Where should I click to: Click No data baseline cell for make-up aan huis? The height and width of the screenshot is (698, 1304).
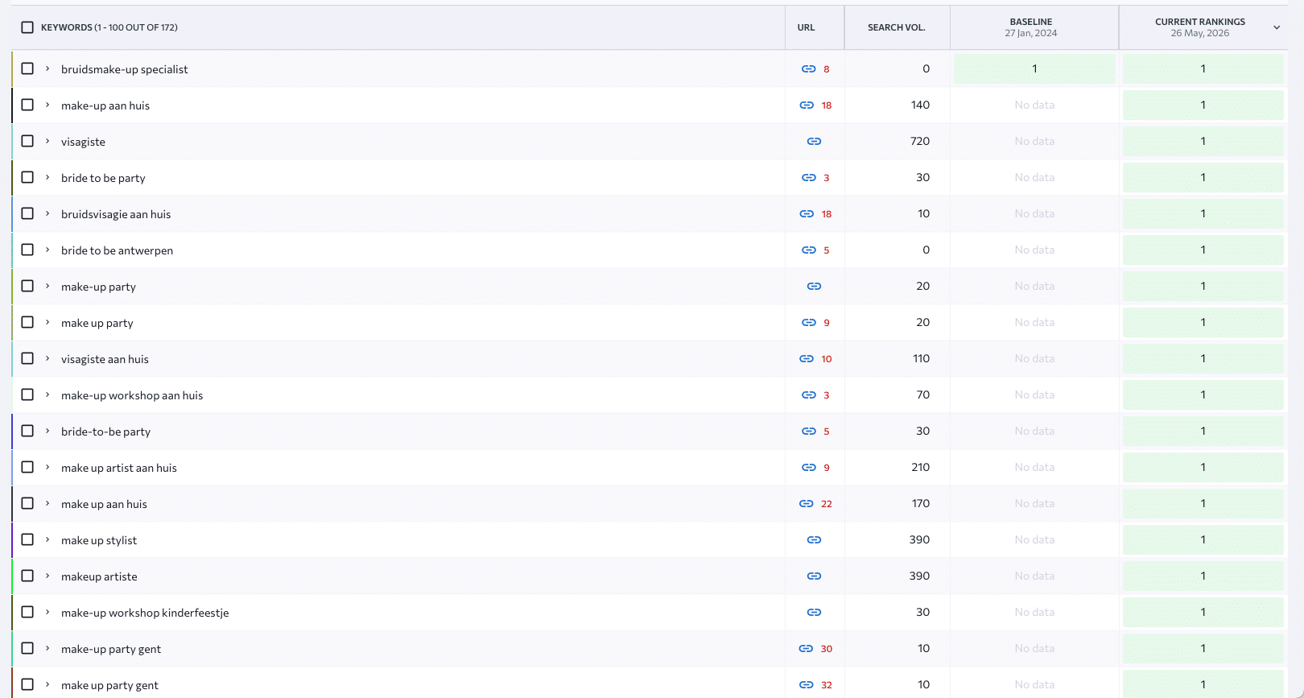tap(1034, 105)
